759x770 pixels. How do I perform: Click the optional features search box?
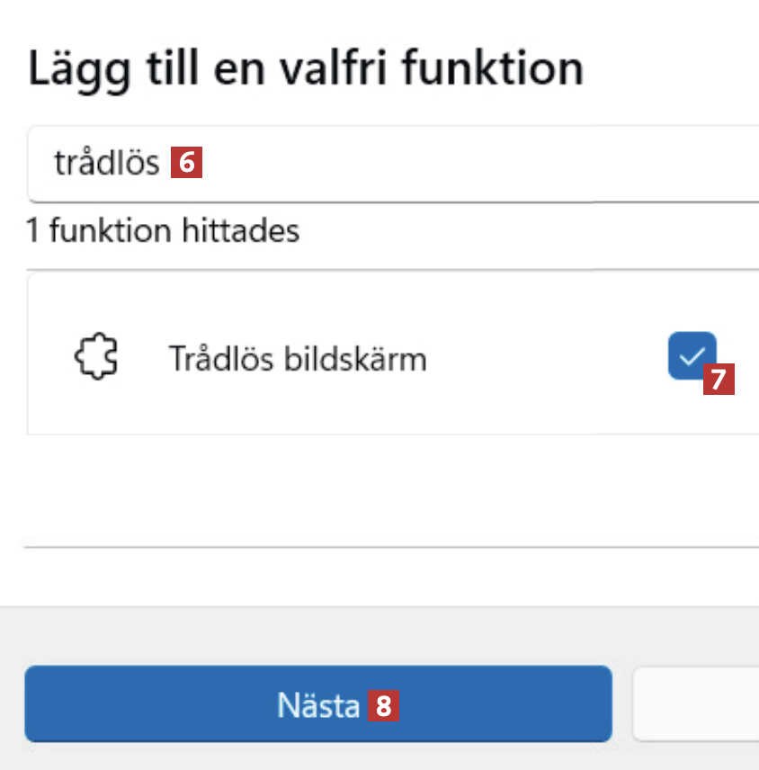point(450,163)
